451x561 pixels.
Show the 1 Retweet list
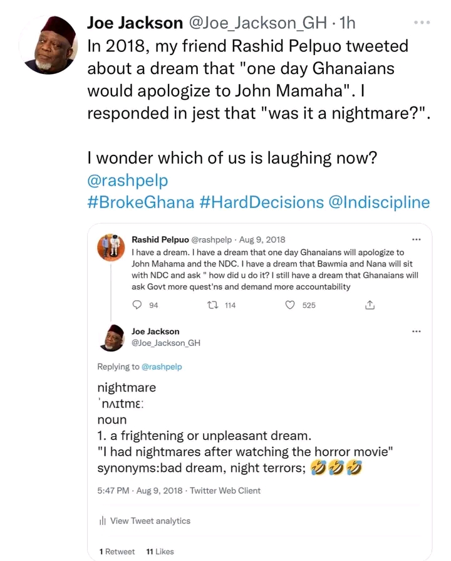(x=117, y=552)
